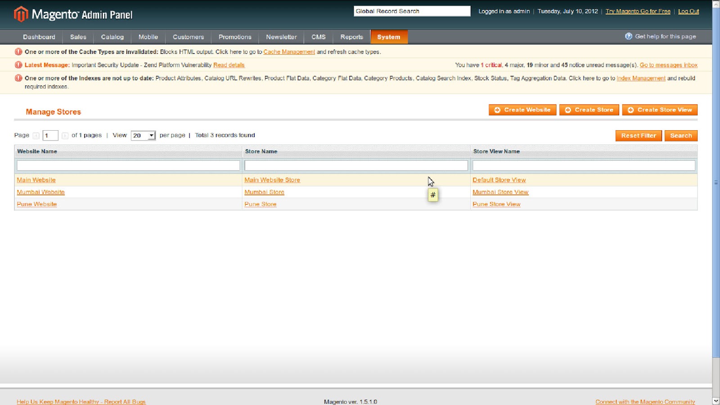The width and height of the screenshot is (720, 405).
Task: Open the per page View dropdown
Action: click(x=143, y=136)
